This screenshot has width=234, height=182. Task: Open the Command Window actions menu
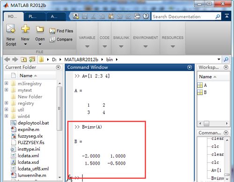pos(190,67)
